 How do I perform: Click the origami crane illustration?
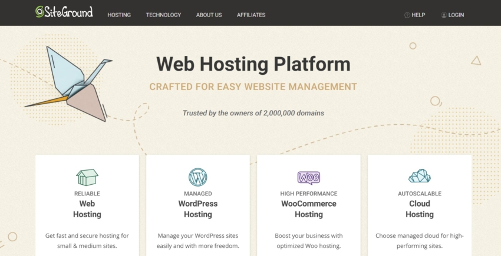[x=68, y=84]
